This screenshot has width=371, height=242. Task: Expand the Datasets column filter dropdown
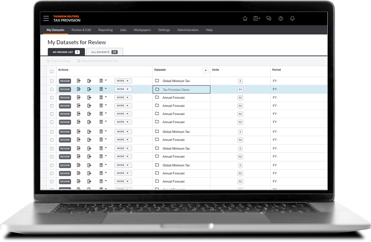click(206, 70)
